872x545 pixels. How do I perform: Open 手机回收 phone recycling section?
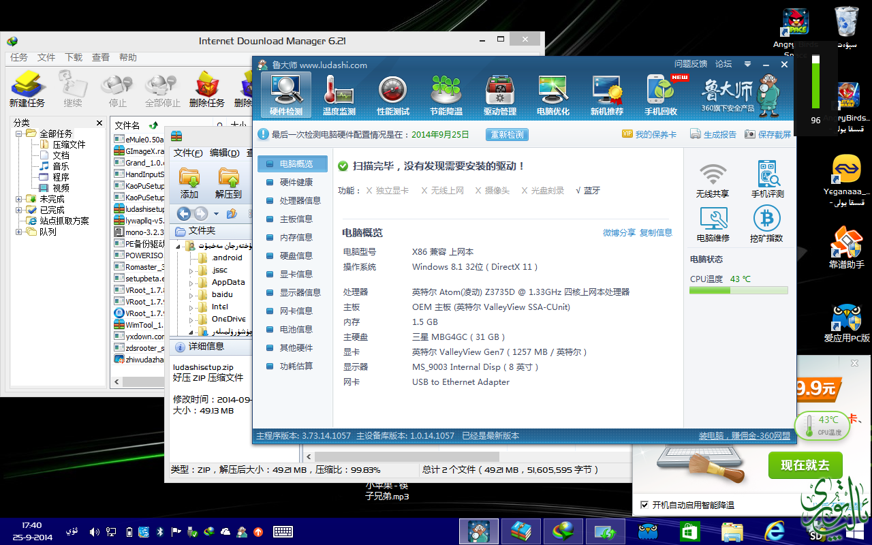(x=661, y=95)
